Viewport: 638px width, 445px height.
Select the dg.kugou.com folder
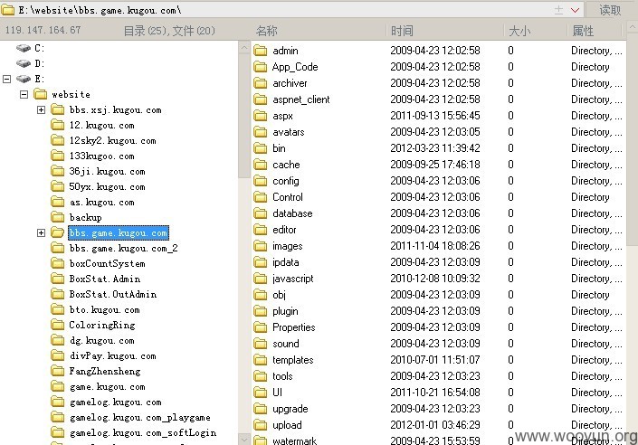click(101, 340)
